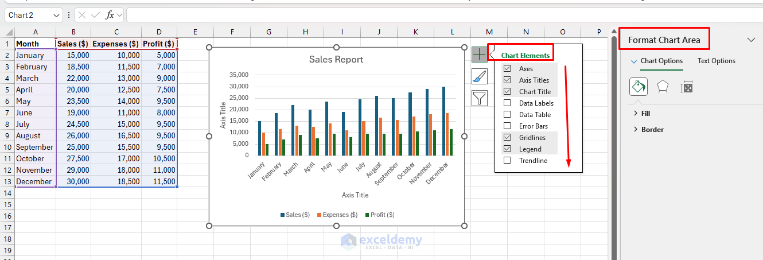Expand the Border section
This screenshot has height=260, width=763.
click(648, 129)
